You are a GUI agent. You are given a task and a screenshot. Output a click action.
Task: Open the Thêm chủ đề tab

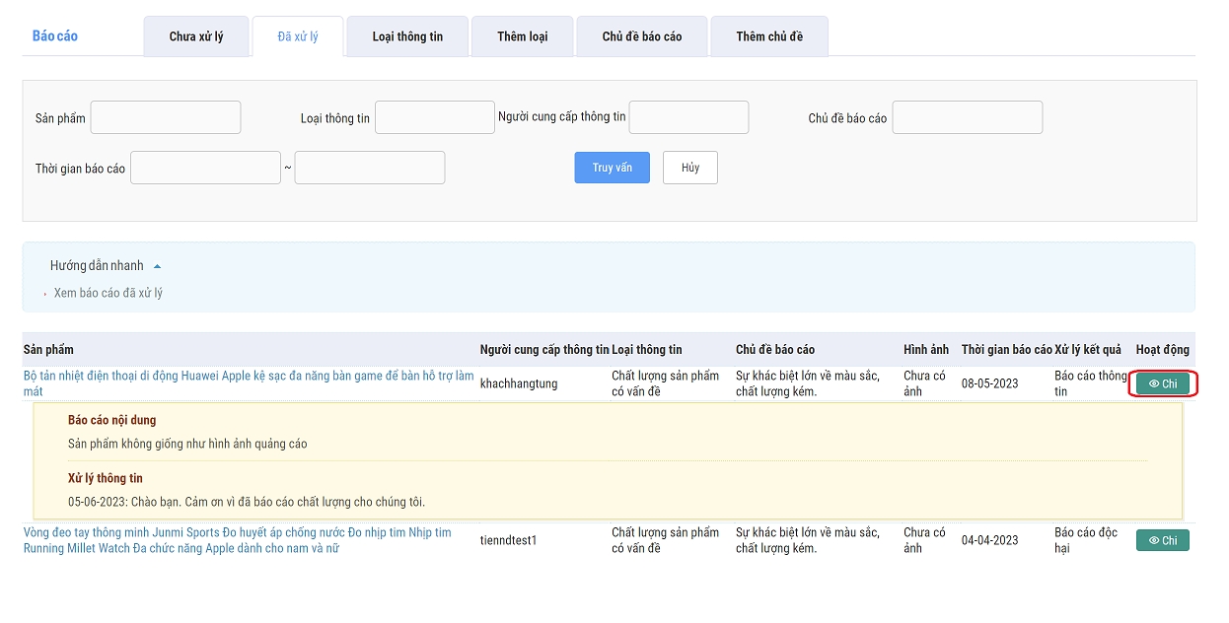[768, 36]
